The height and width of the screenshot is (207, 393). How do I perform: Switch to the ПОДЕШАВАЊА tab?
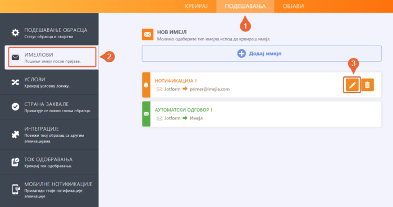[245, 6]
